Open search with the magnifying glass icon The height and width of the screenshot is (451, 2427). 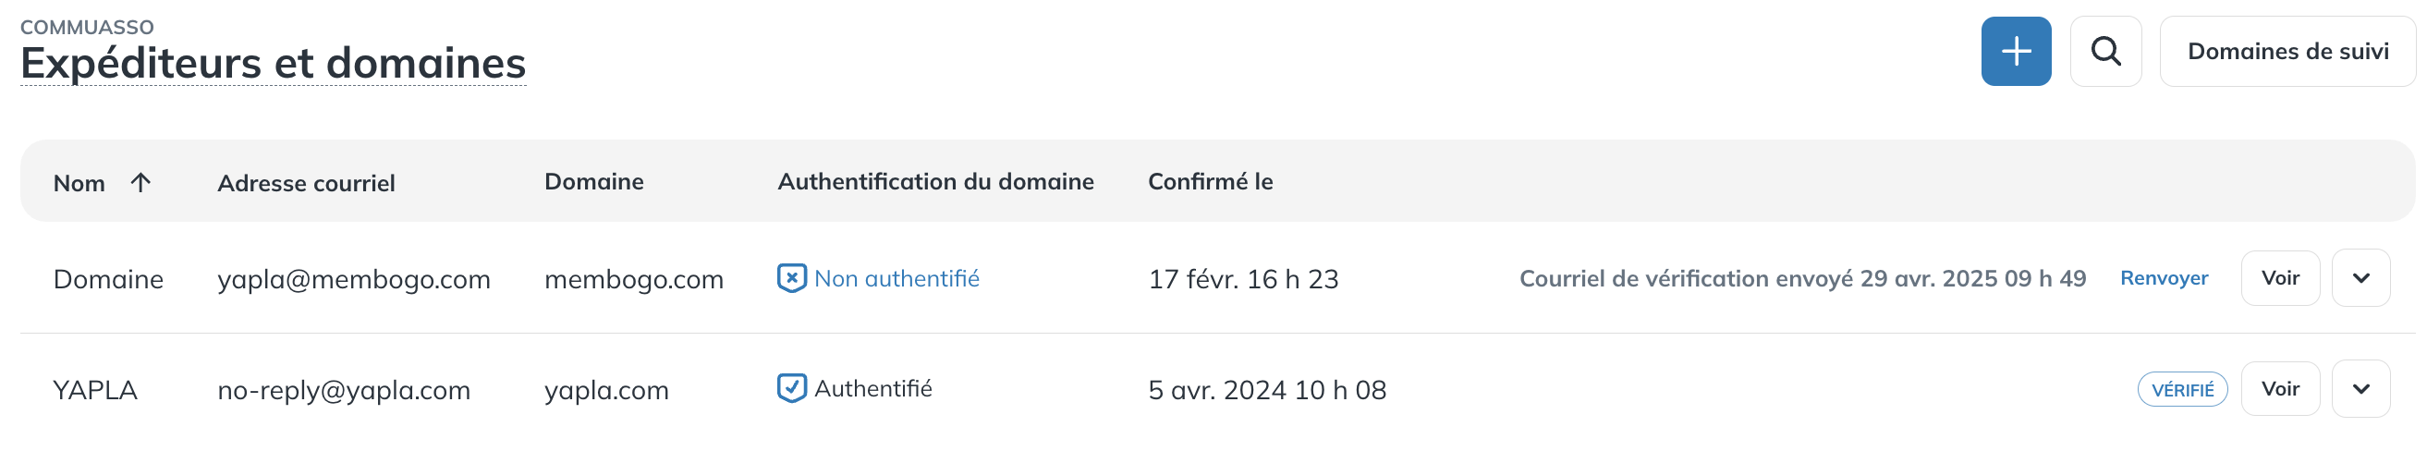click(x=2104, y=51)
